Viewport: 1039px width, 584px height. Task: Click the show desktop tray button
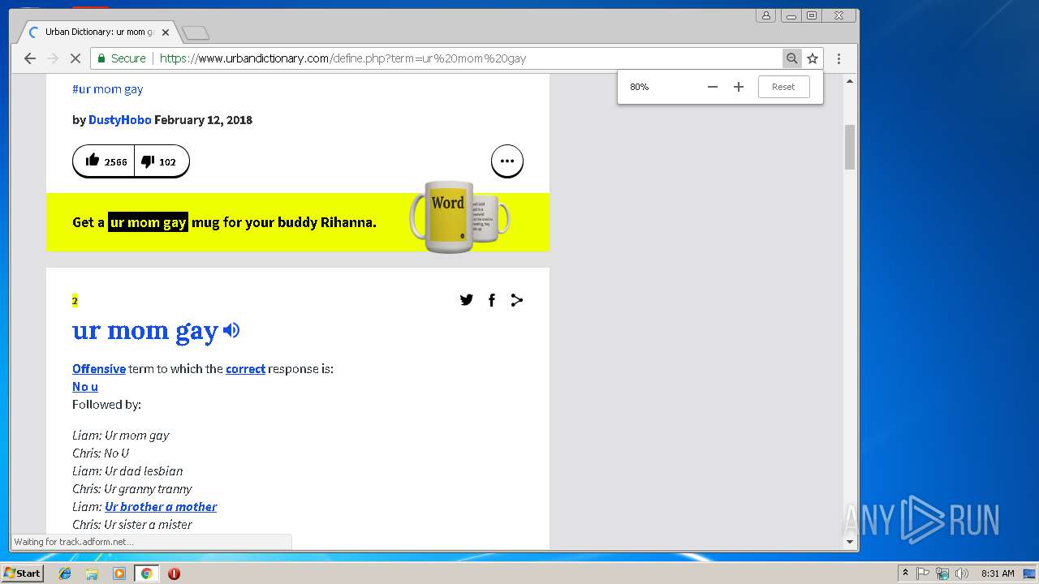[x=1029, y=573]
